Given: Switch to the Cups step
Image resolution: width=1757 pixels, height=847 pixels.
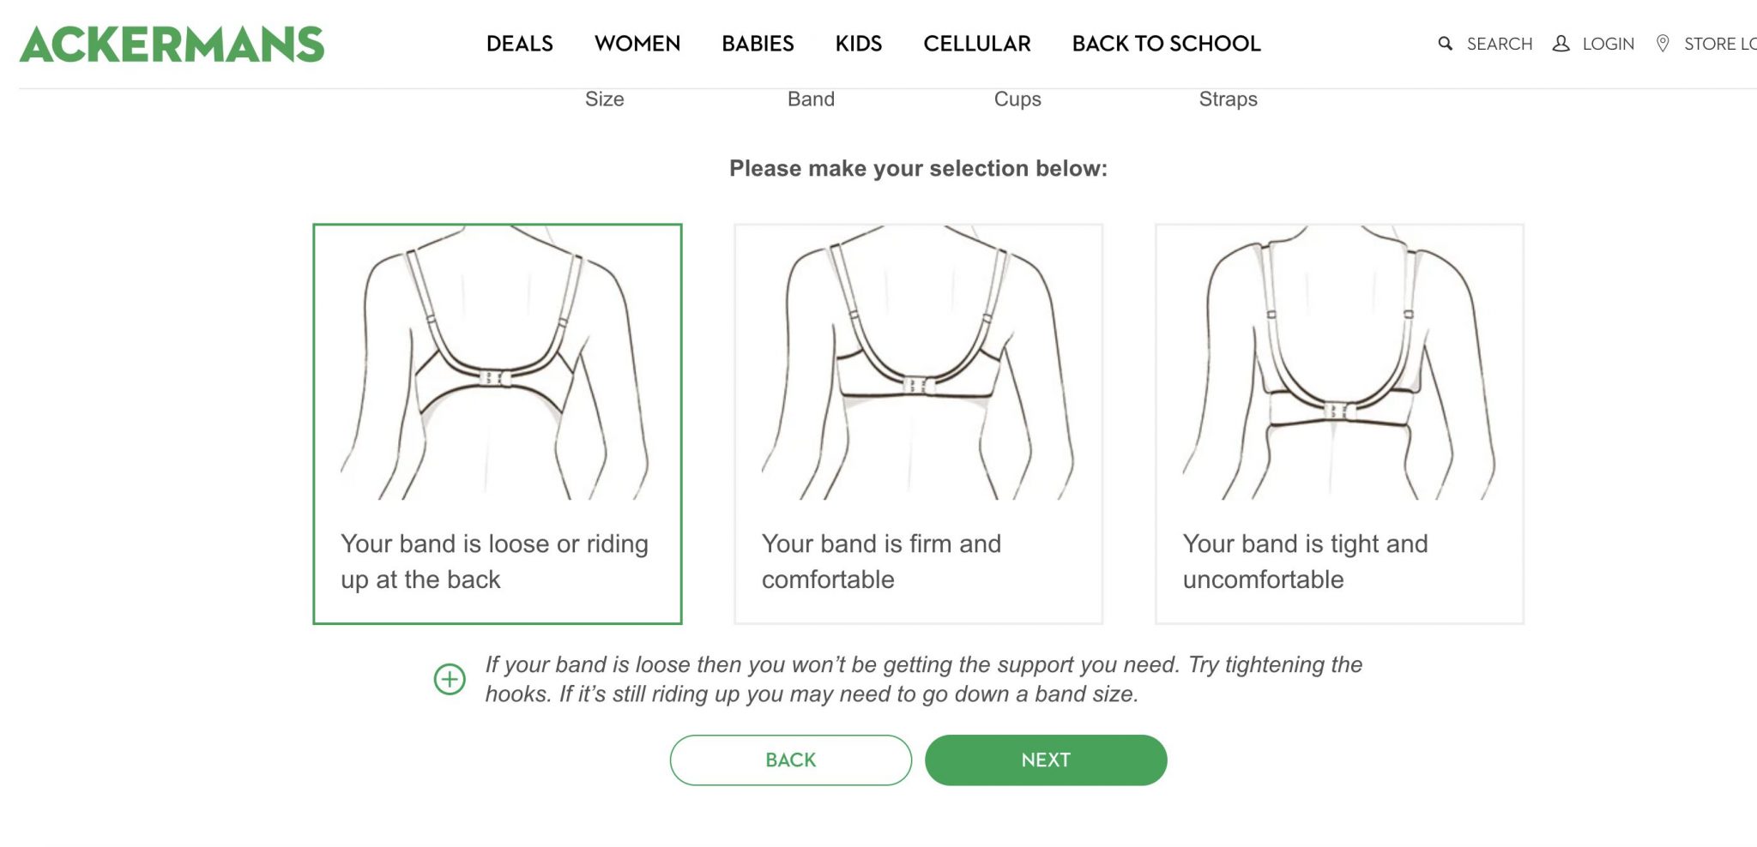Looking at the screenshot, I should tap(1017, 99).
